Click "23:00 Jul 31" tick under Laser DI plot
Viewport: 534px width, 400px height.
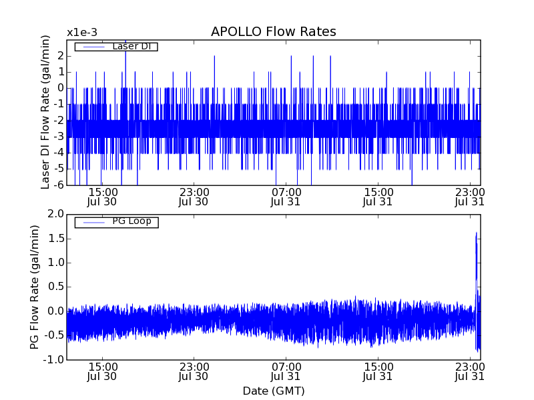pos(470,197)
